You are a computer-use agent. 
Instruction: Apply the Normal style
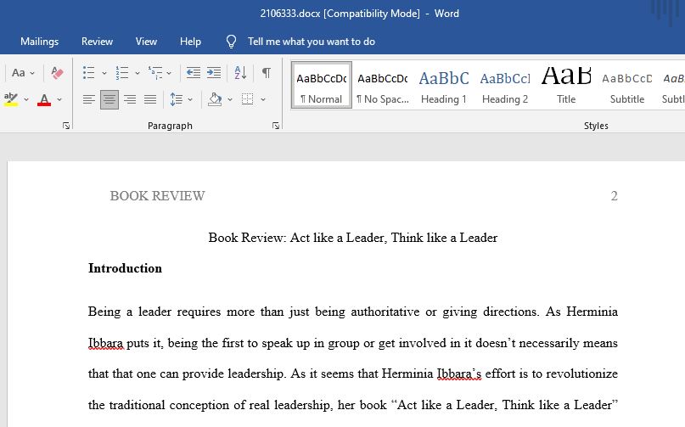(322, 85)
